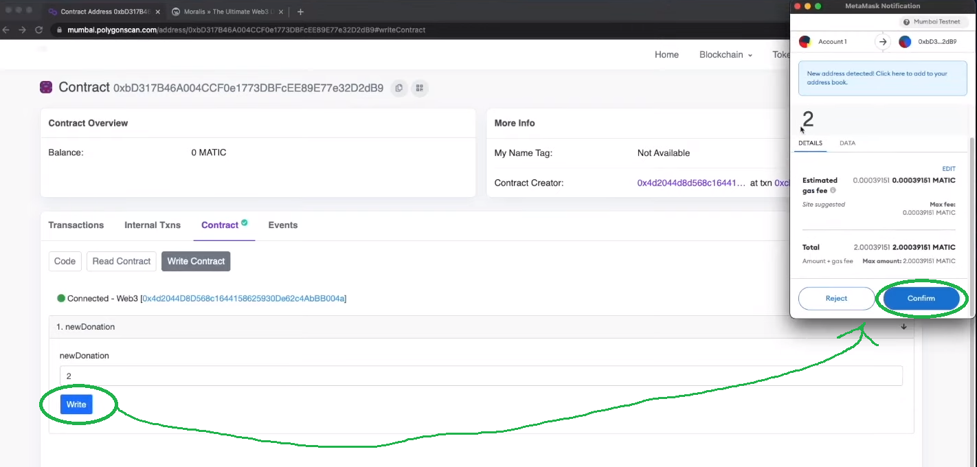Click the 'More Info' heading

point(515,123)
